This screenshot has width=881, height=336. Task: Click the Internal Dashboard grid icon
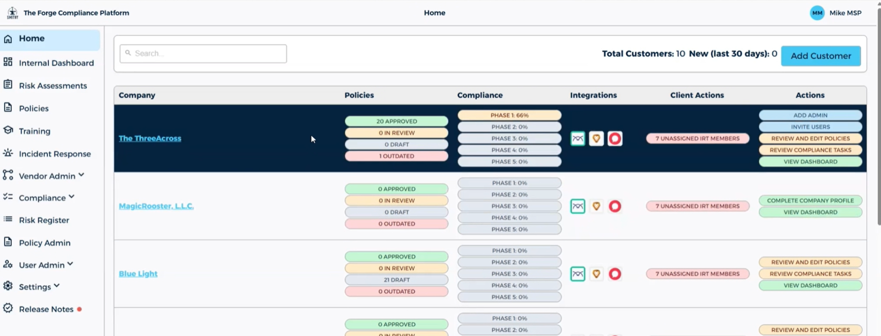click(x=8, y=62)
